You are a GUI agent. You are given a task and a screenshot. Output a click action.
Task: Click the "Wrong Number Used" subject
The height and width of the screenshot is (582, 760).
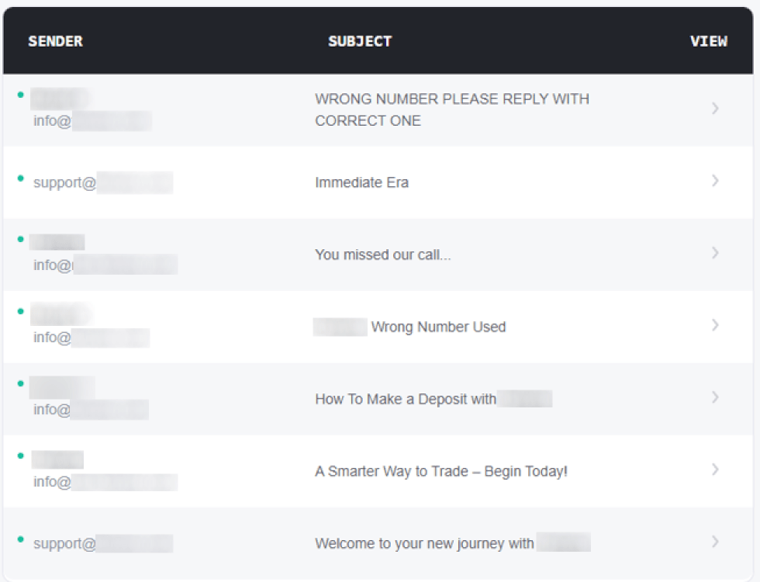437,327
